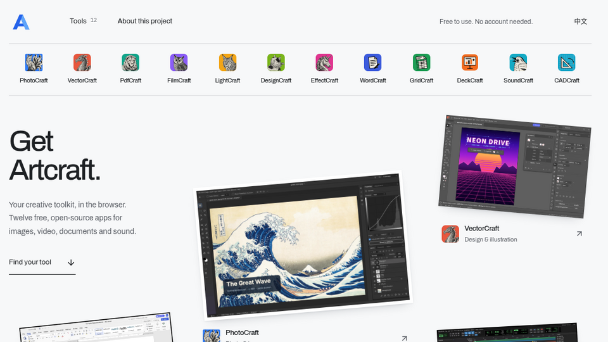Click the blue Artcraft logo
This screenshot has height=342, width=608.
point(21,22)
